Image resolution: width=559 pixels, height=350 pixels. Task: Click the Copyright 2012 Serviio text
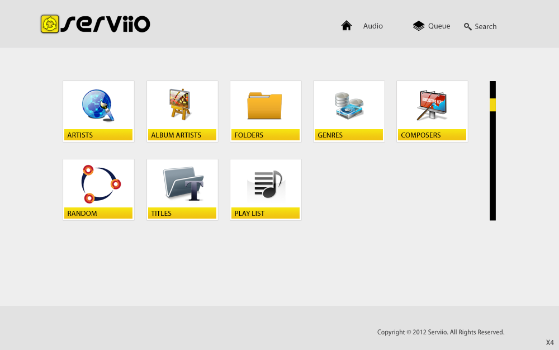[x=440, y=332]
